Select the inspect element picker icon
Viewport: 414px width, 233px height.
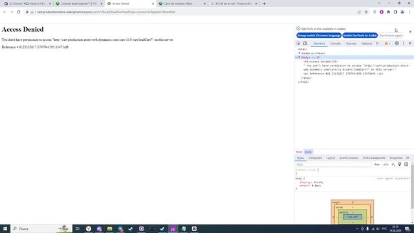pos(298,43)
